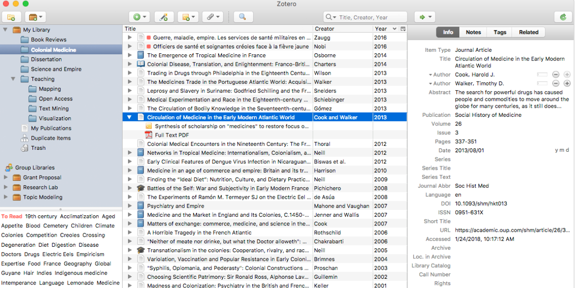Add a new child note using the note icon
Screen dimensions: 576x288
[187, 16]
